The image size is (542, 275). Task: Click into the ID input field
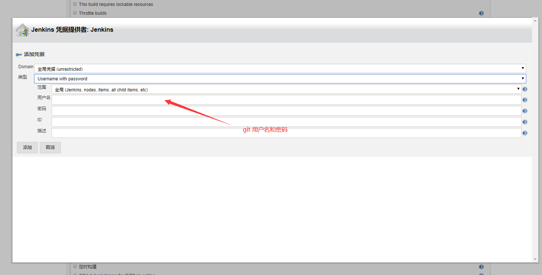[287, 122]
